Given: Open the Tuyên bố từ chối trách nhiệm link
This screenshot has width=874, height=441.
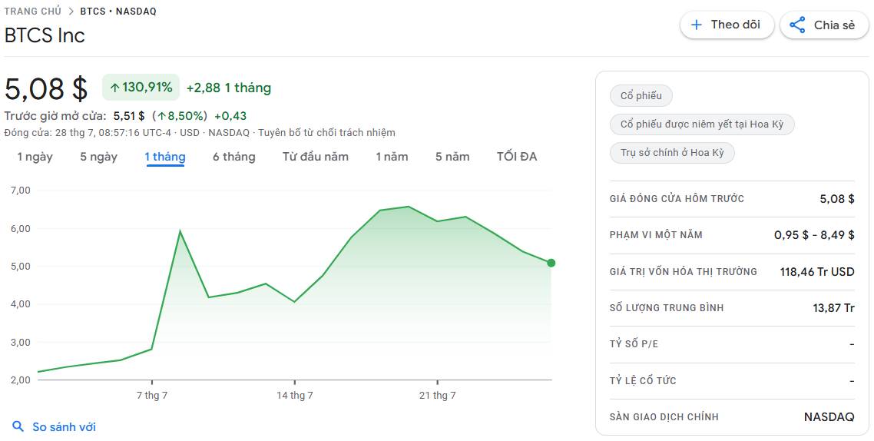Looking at the screenshot, I should (326, 133).
